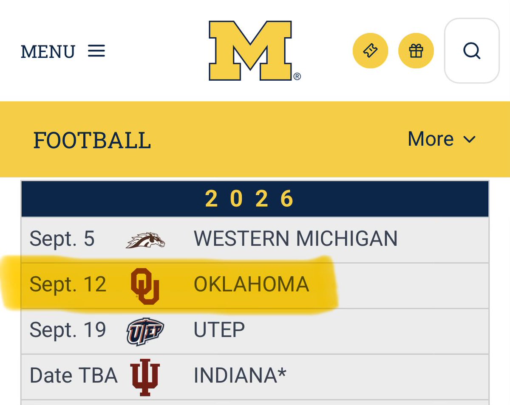Select the OKLAHOMA opponent link

[x=252, y=284]
